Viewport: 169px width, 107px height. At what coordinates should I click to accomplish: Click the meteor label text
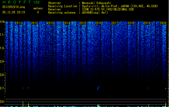click(38, 8)
